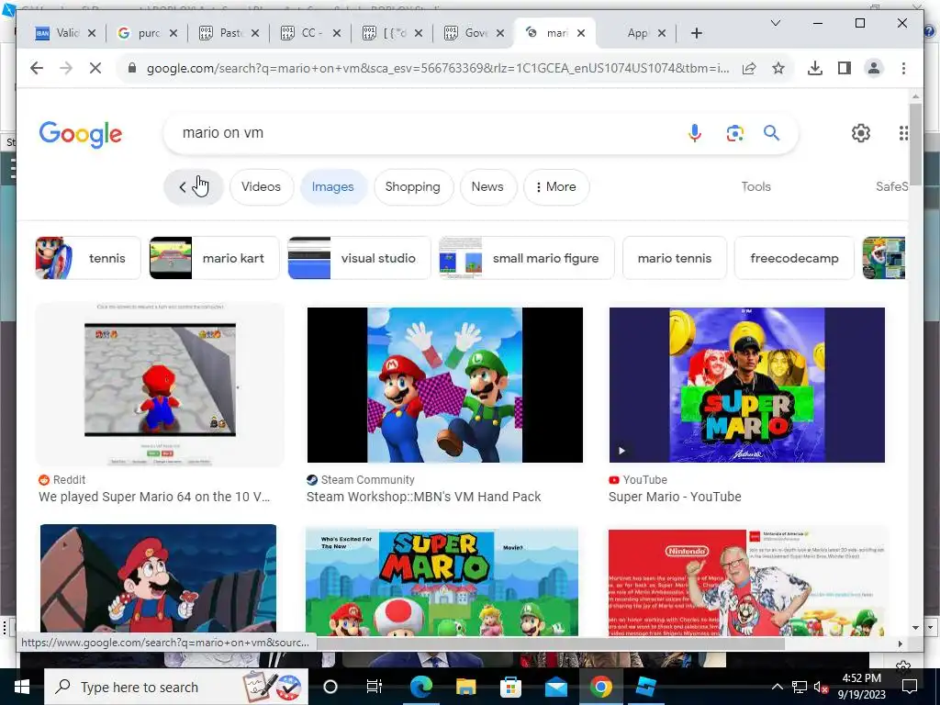Click the browser forward arrow

pos(66,68)
